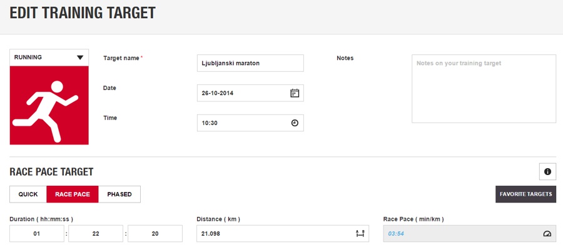This screenshot has height=252, width=563.
Task: Select the duration seconds box showing 20
Action: click(x=155, y=233)
